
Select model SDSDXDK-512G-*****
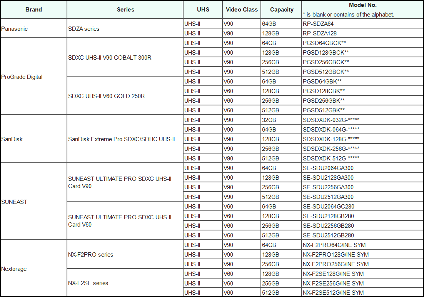(x=362, y=158)
